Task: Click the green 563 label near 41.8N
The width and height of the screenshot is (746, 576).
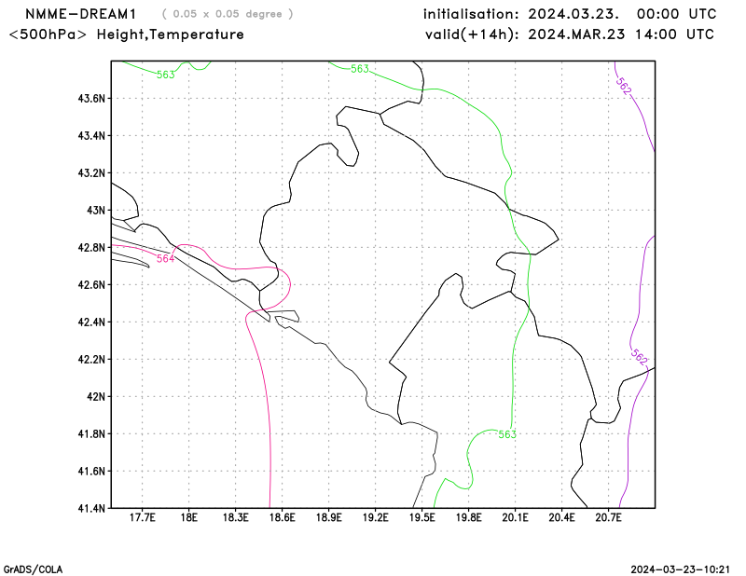Action: (507, 434)
